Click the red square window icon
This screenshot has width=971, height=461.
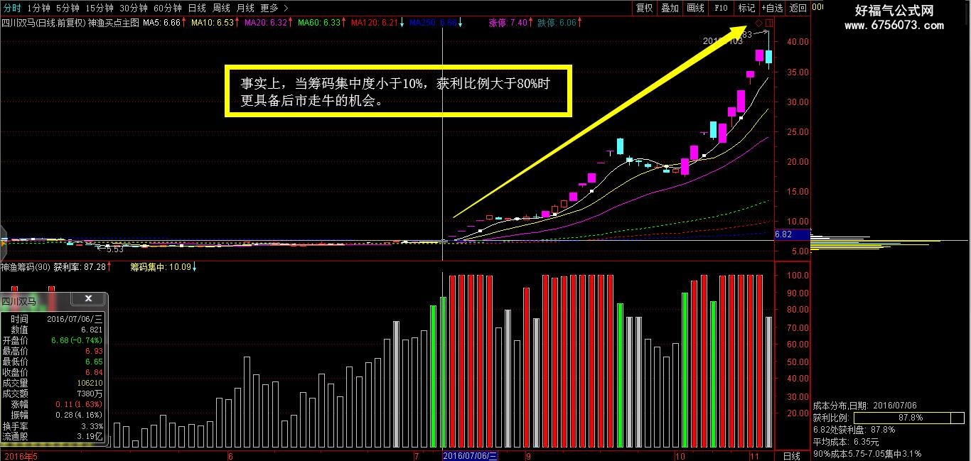point(770,23)
